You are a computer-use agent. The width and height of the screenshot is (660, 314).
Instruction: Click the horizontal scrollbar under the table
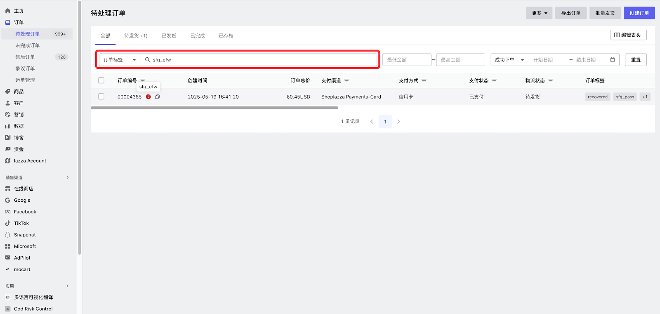click(x=214, y=108)
